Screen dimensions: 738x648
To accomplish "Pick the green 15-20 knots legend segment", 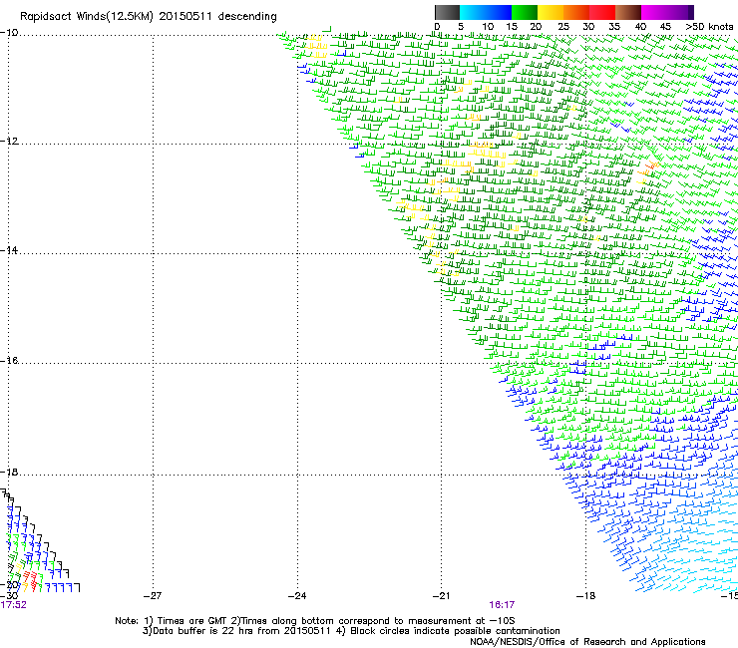I will pyautogui.click(x=525, y=12).
